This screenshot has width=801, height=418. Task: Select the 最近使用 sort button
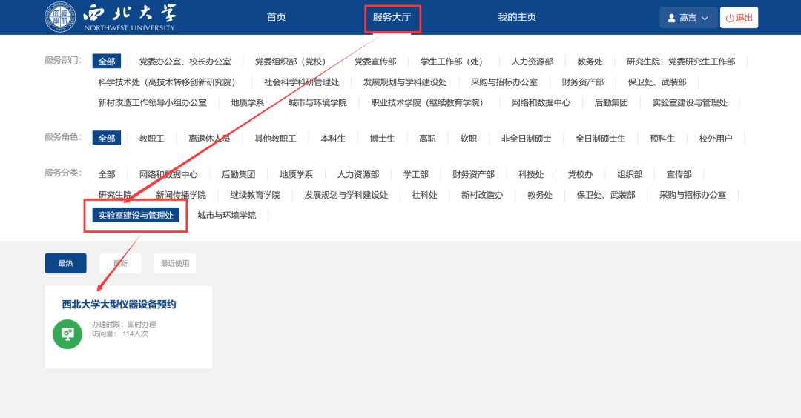175,263
